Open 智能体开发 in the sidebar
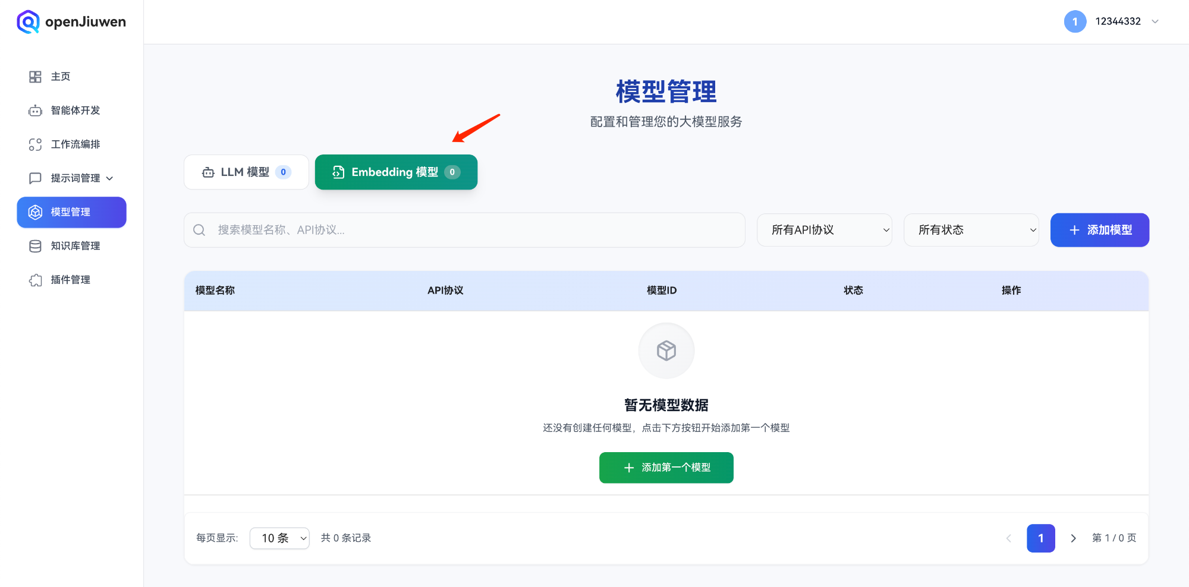Viewport: 1189px width, 587px height. [x=71, y=111]
